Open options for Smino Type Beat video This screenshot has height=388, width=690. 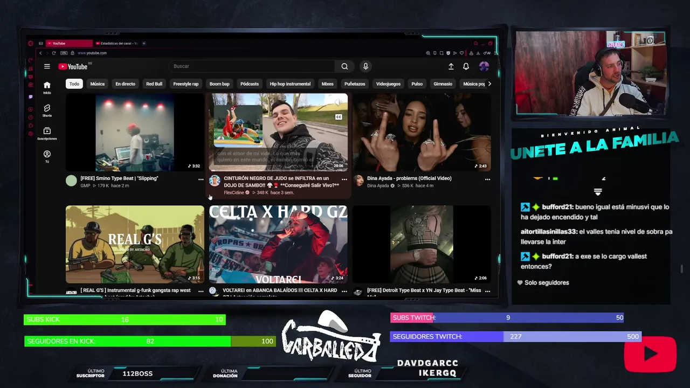[201, 179]
